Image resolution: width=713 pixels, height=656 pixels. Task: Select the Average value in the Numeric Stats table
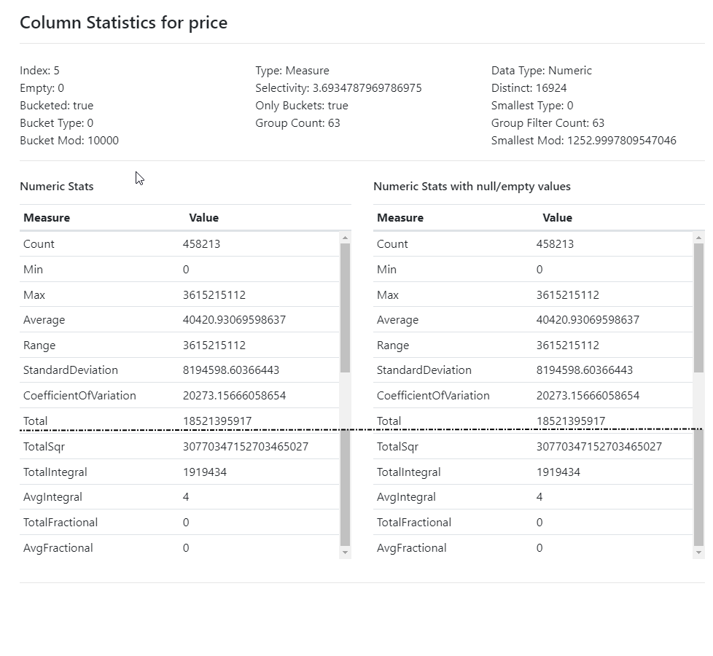(234, 320)
